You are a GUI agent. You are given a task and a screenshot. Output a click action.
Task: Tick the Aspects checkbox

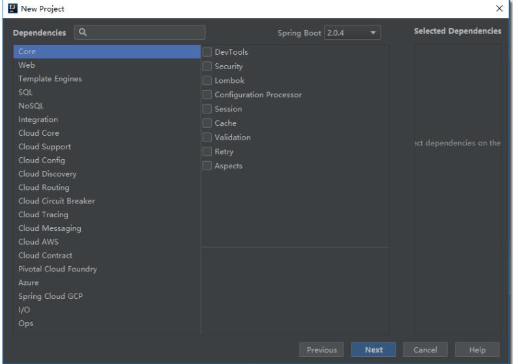(207, 166)
